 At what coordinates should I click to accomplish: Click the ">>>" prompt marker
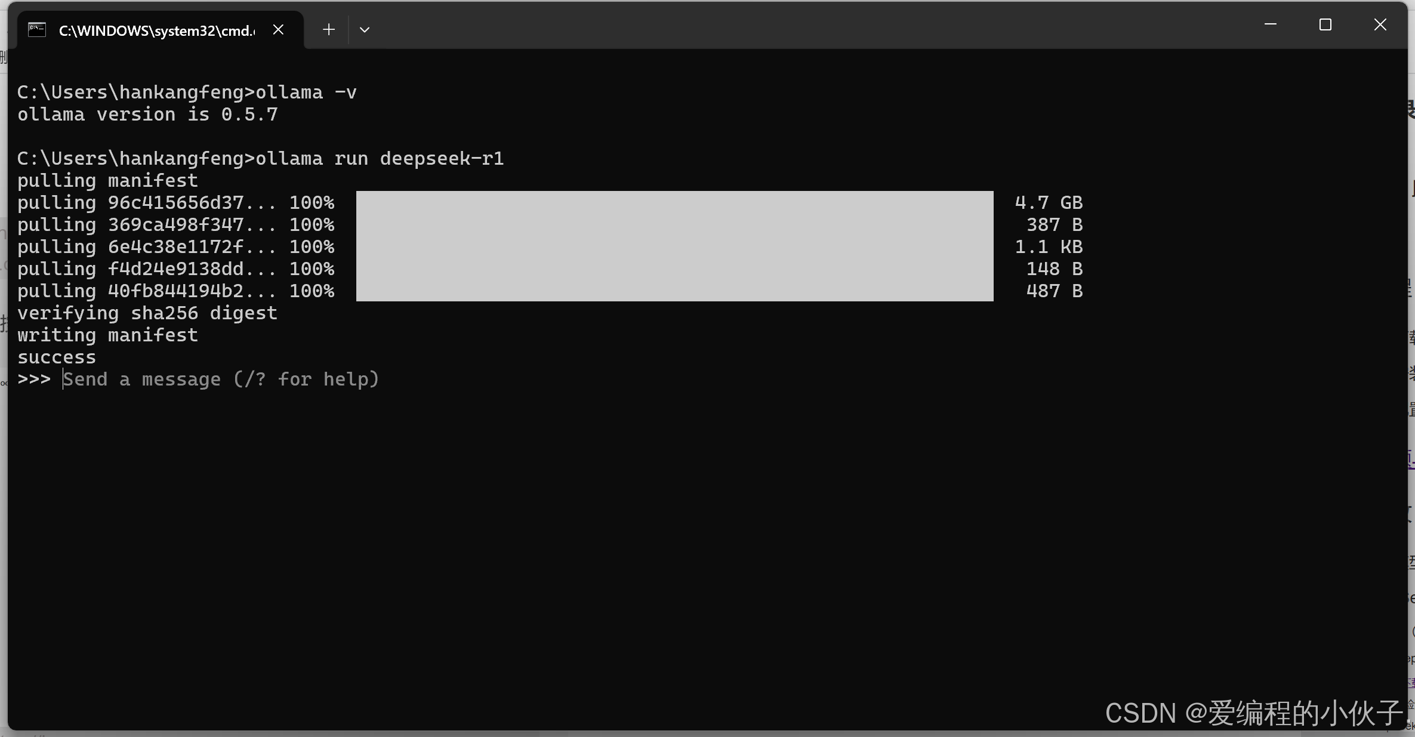34,380
